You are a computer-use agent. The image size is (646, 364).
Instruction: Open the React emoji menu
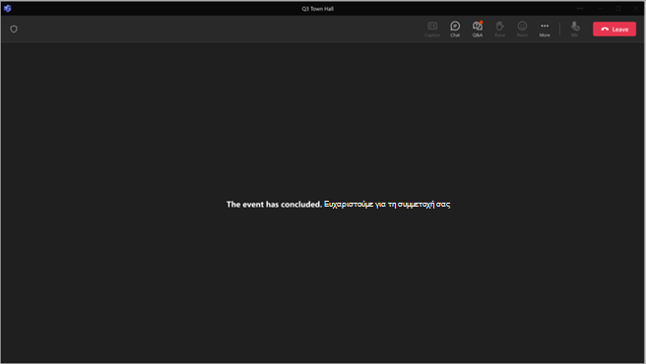coord(522,30)
